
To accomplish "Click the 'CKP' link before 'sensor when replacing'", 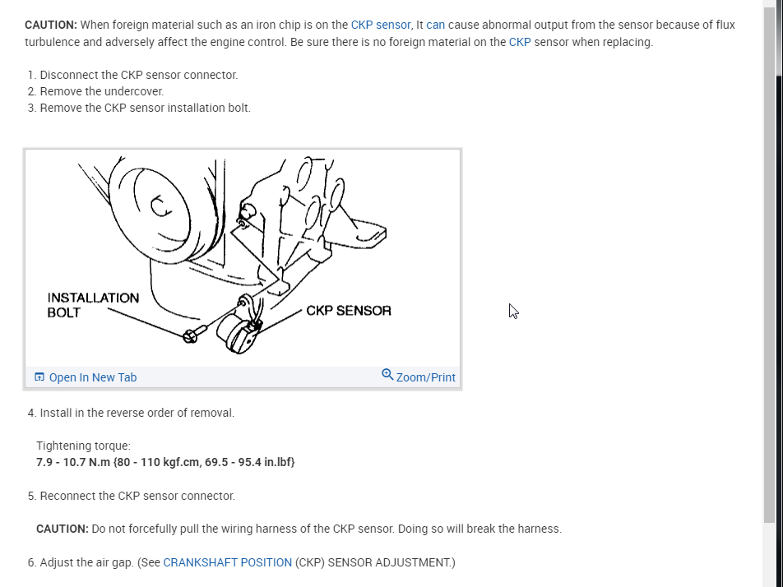I will (x=520, y=42).
